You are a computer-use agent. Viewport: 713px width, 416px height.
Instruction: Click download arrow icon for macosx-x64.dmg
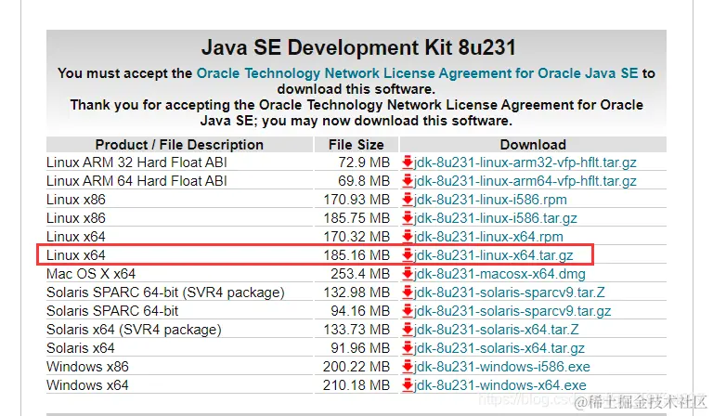(x=408, y=274)
